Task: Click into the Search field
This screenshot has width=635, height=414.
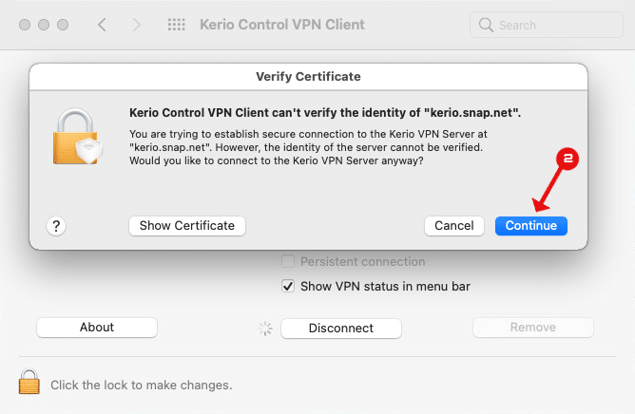Action: [547, 25]
